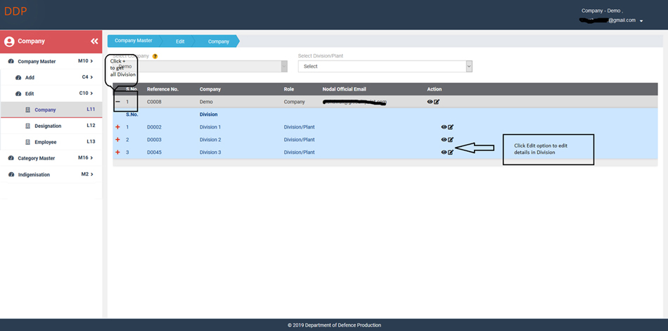Viewport: 668px width, 331px height.
Task: Click edit icon for Demo company row
Action: pyautogui.click(x=437, y=102)
